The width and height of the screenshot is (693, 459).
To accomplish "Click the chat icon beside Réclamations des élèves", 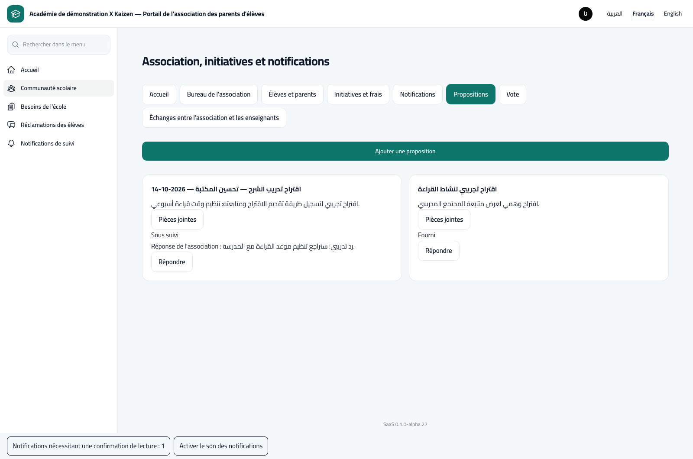I will pos(12,125).
